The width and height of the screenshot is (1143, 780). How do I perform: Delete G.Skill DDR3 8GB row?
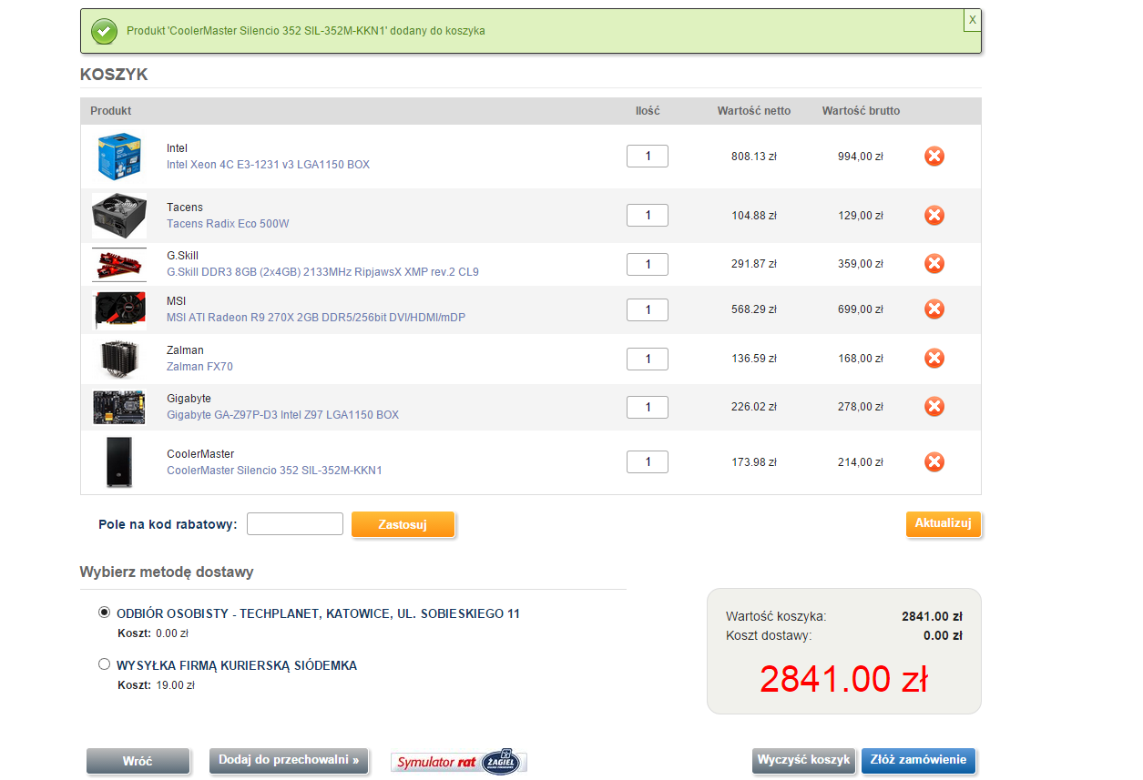click(934, 263)
